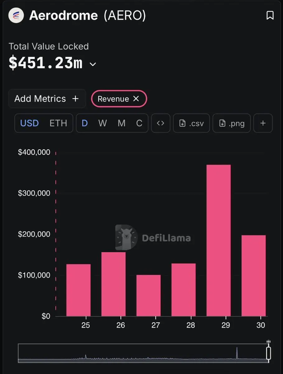Viewport: 283px width, 374px height.
Task: Open the embed code icon
Action: point(160,123)
